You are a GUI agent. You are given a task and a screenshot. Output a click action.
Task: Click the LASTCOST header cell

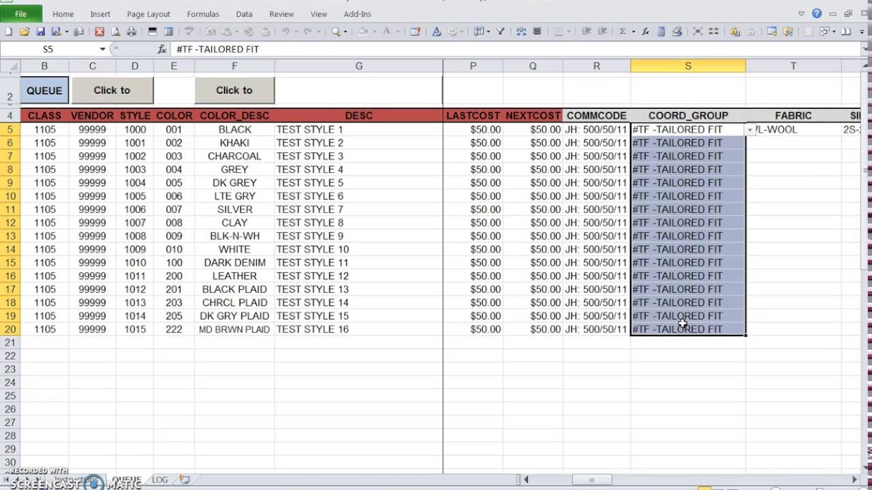[473, 116]
